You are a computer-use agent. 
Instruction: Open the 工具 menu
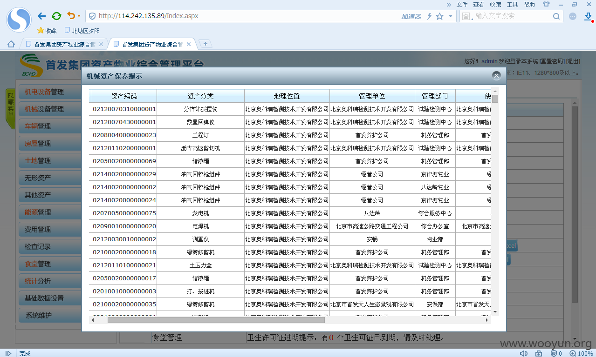[512, 5]
